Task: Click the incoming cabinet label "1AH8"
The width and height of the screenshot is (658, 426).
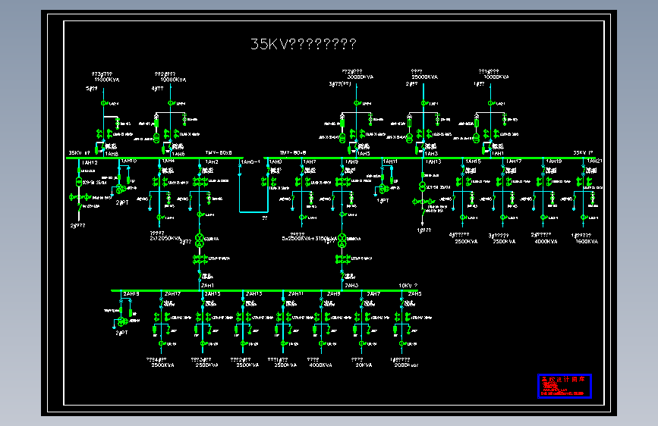Action: click(112, 155)
